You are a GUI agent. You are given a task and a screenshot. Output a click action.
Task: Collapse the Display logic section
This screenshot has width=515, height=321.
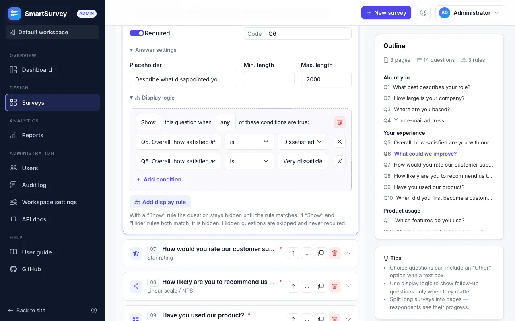point(152,98)
